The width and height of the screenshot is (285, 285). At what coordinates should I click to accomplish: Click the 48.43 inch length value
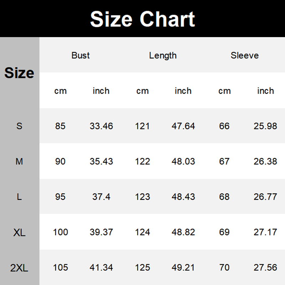183,197
